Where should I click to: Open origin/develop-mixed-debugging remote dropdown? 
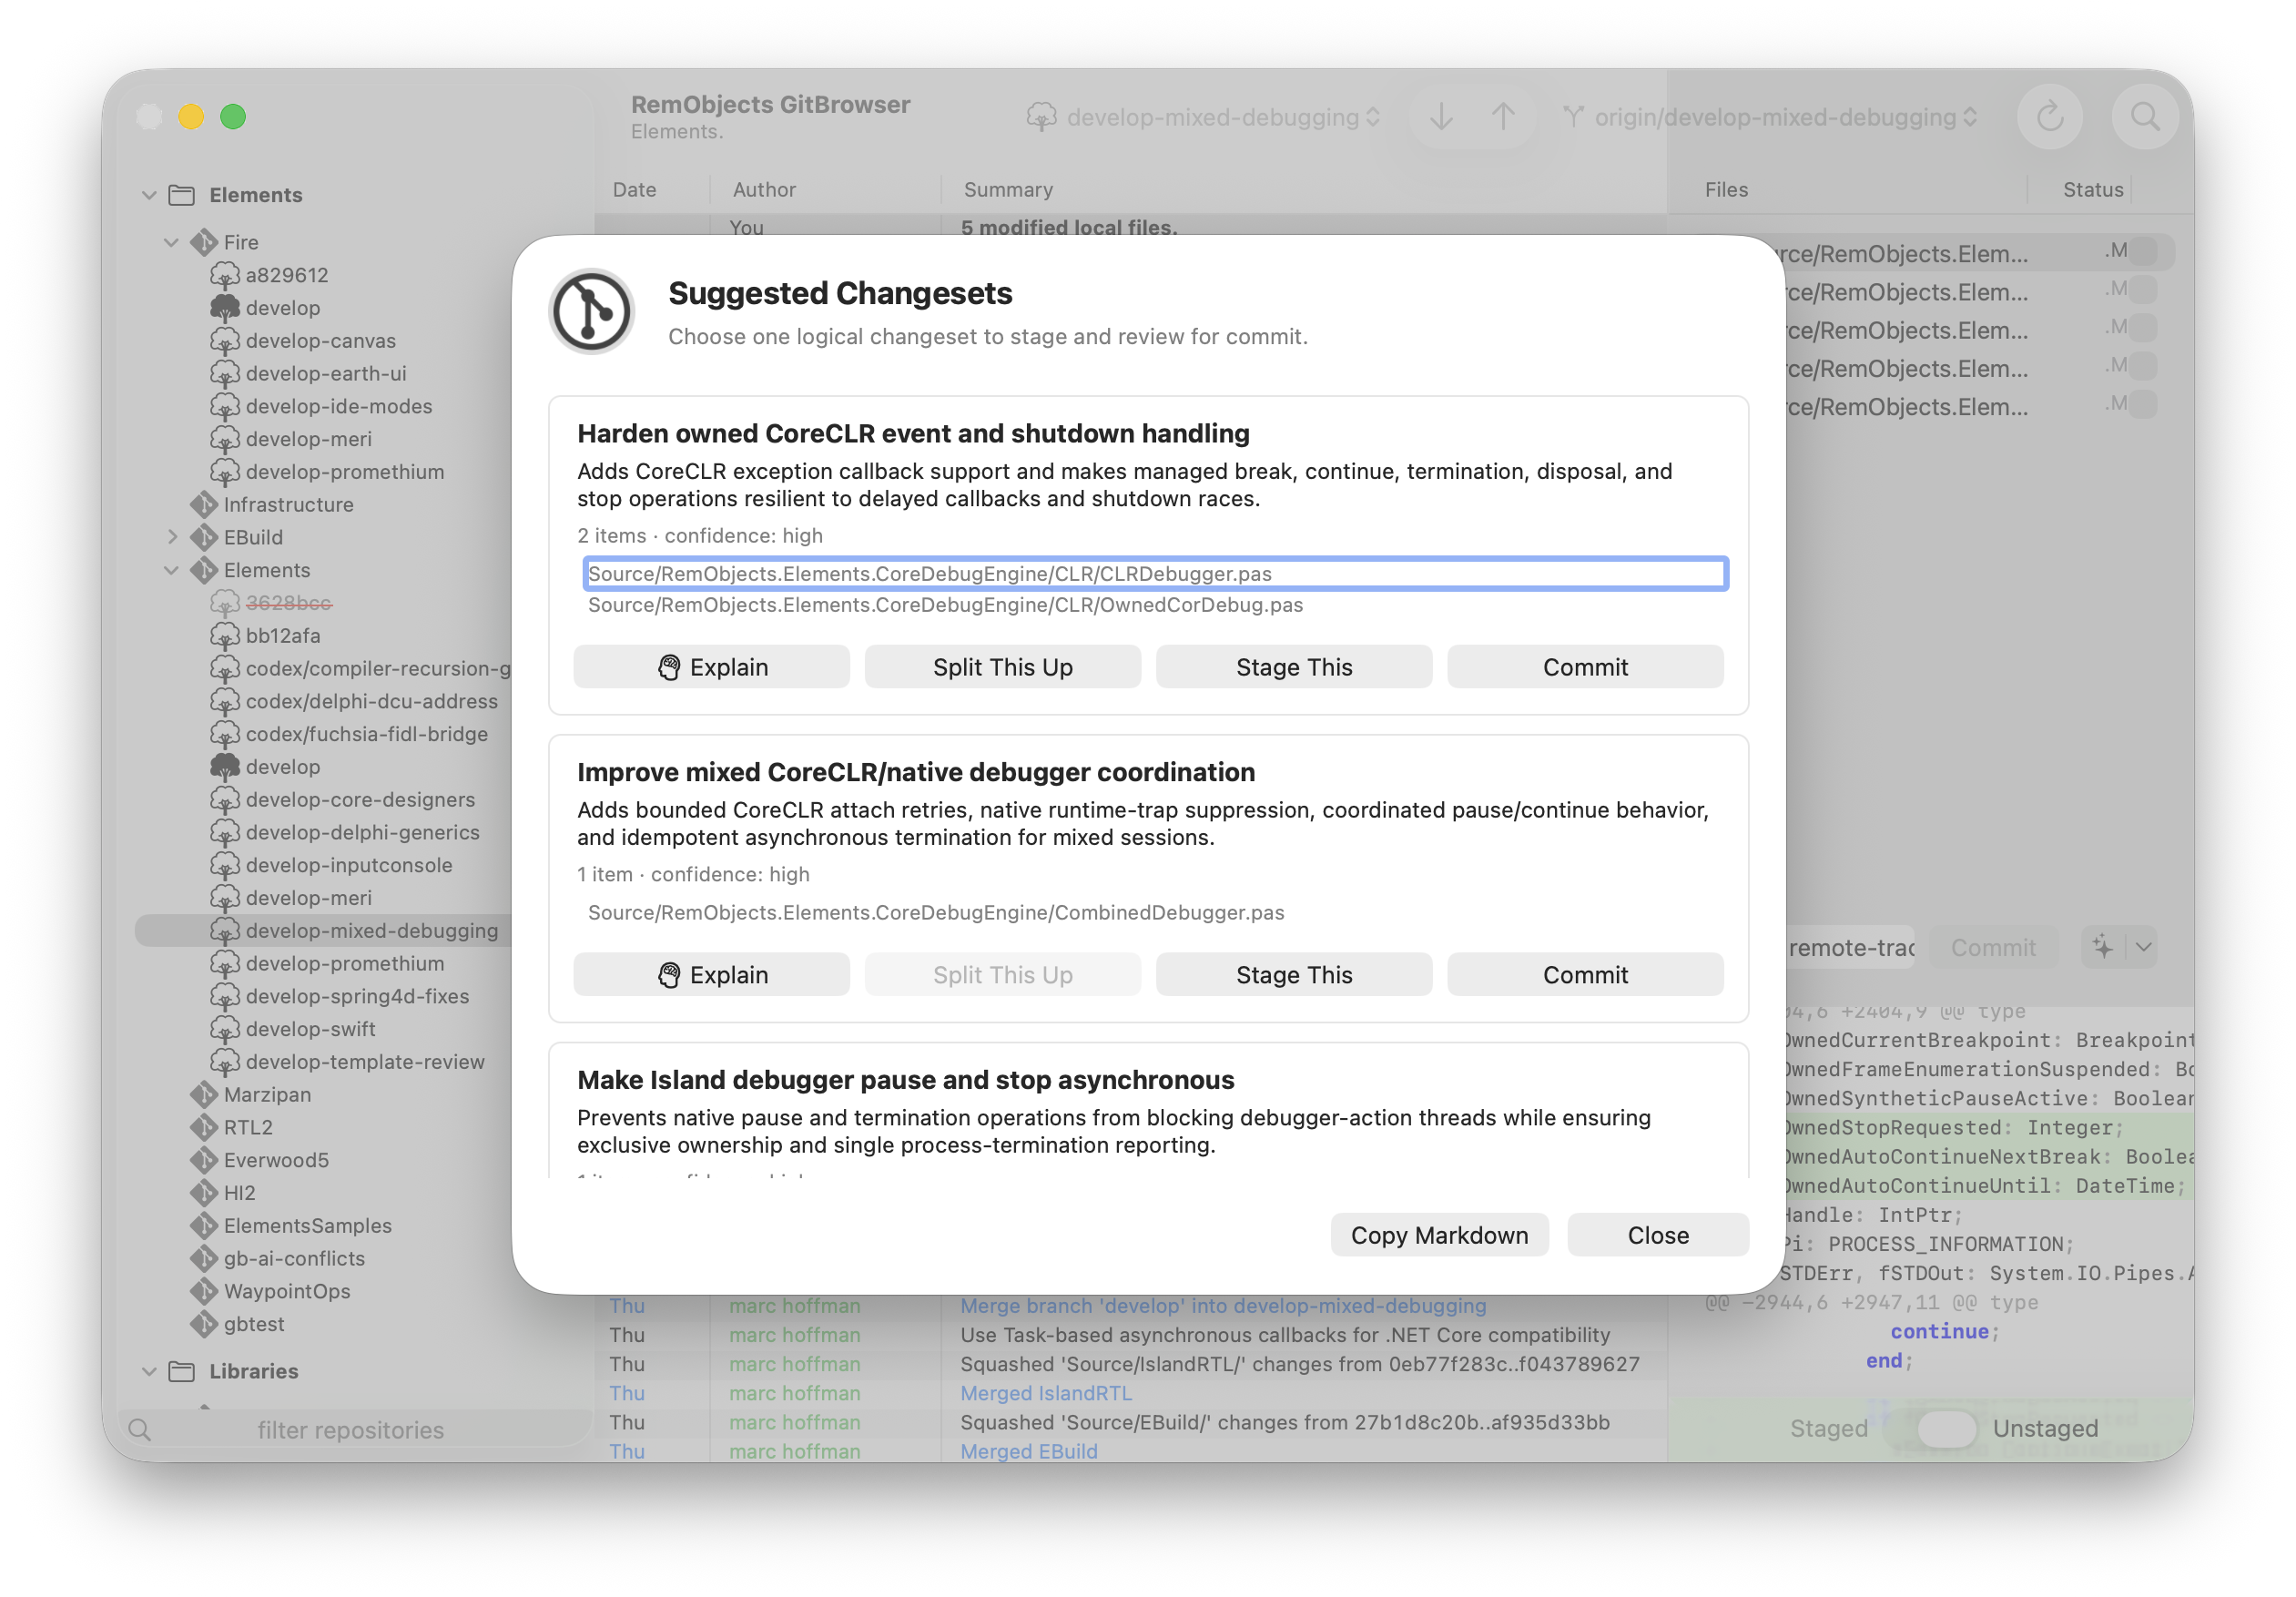point(1769,117)
